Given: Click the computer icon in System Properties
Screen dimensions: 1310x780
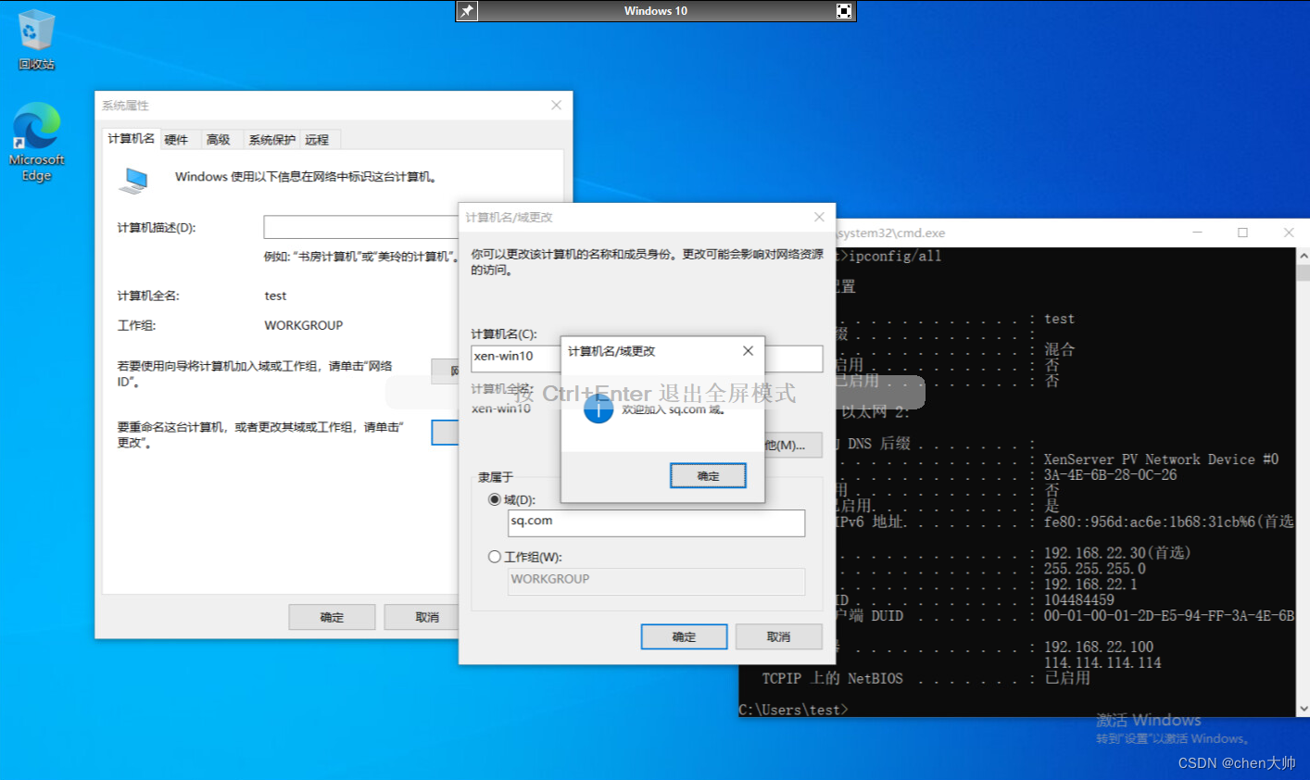Looking at the screenshot, I should (134, 180).
